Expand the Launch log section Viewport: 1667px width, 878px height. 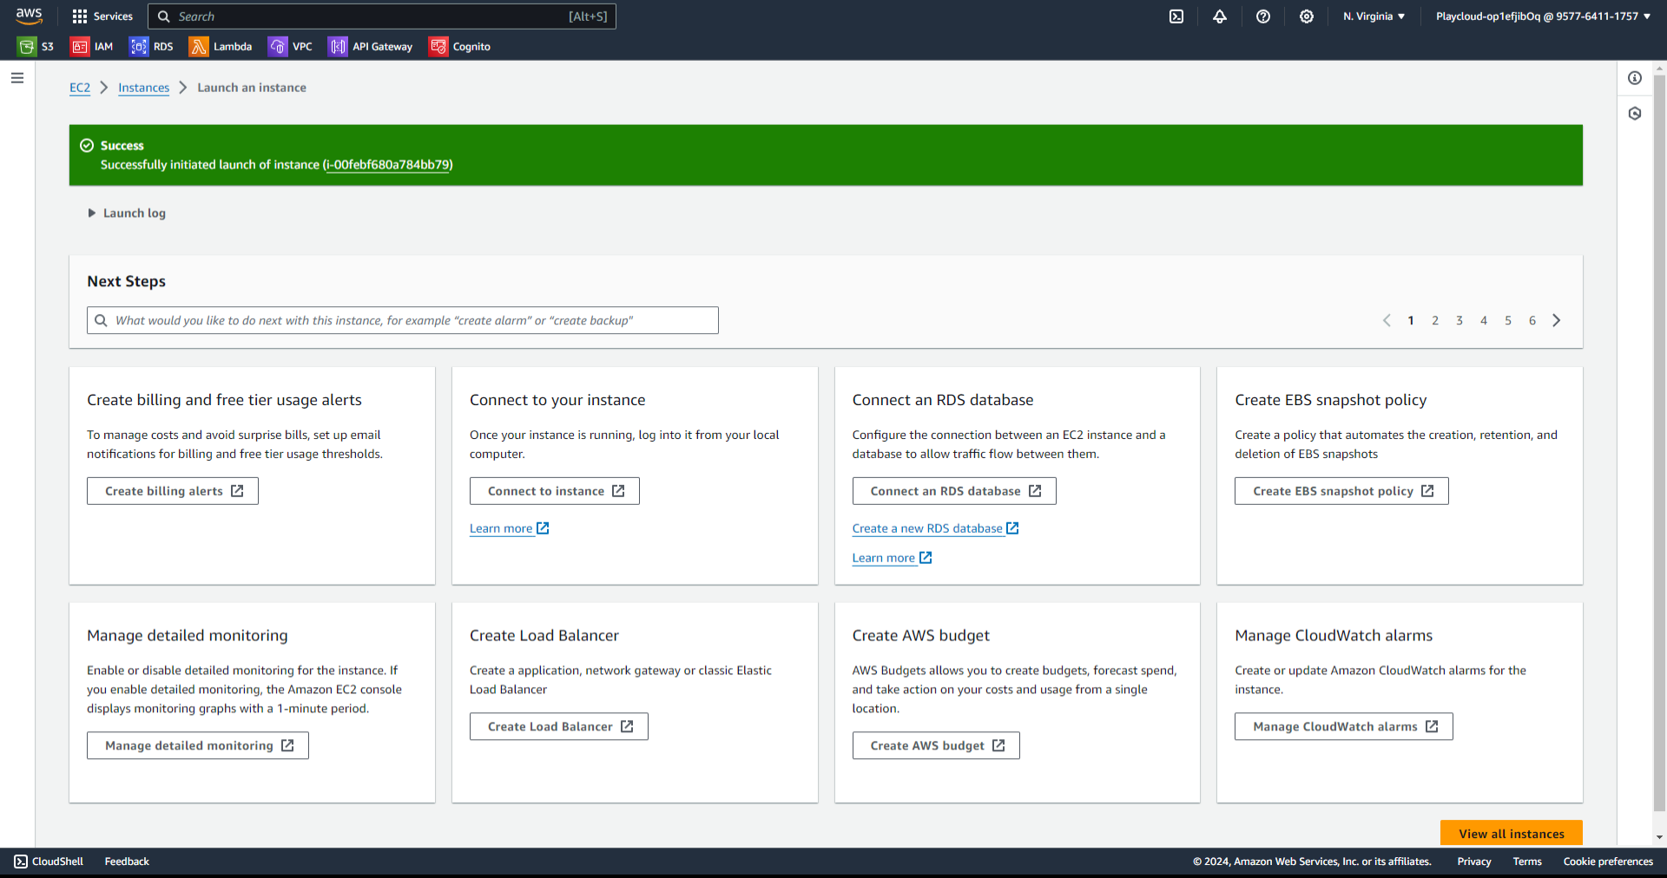pos(127,213)
